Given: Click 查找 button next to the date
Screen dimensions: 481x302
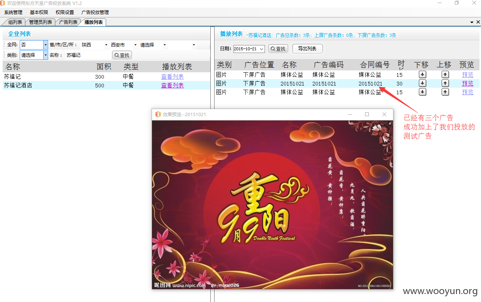Looking at the screenshot, I should pyautogui.click(x=278, y=49).
